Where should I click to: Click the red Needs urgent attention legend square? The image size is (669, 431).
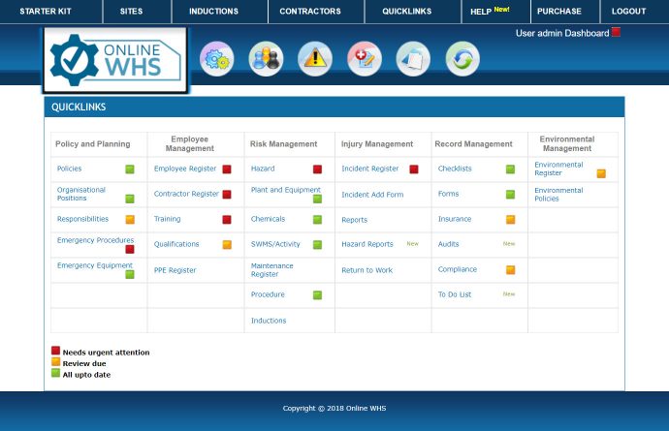(x=55, y=351)
